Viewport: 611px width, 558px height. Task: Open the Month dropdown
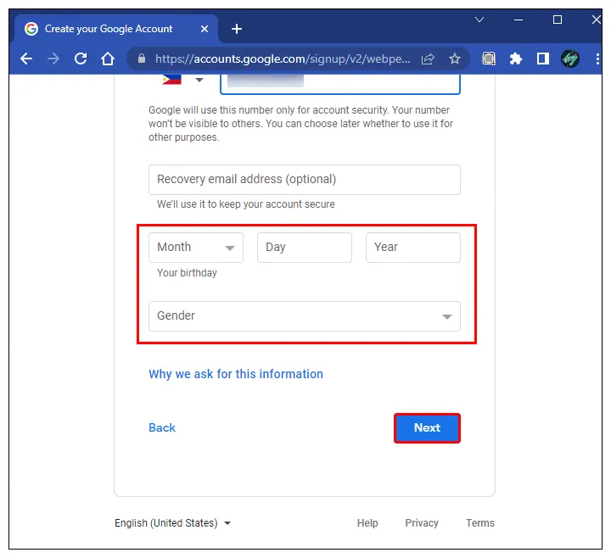(196, 248)
